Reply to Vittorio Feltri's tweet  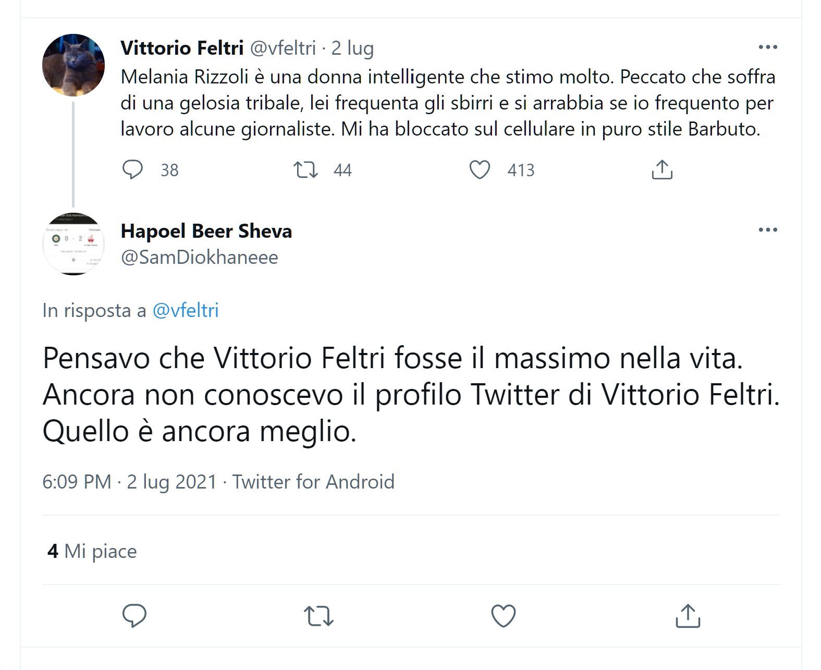pyautogui.click(x=132, y=170)
